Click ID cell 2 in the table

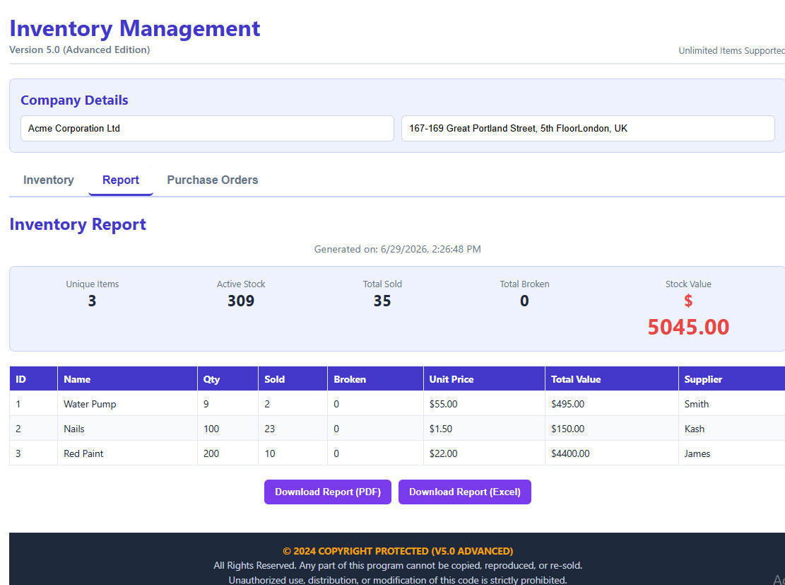point(33,429)
